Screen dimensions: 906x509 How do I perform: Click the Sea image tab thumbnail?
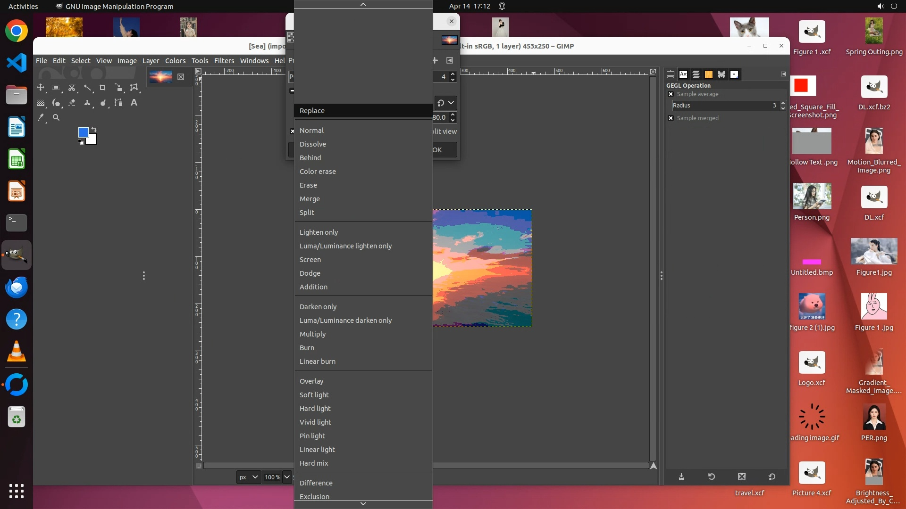click(160, 76)
